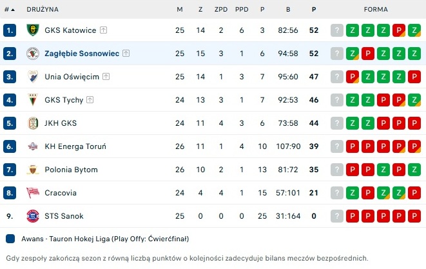Viewport: 426px width, 269px height.
Task: Click the JKH GKS team crest
Action: tap(33, 123)
